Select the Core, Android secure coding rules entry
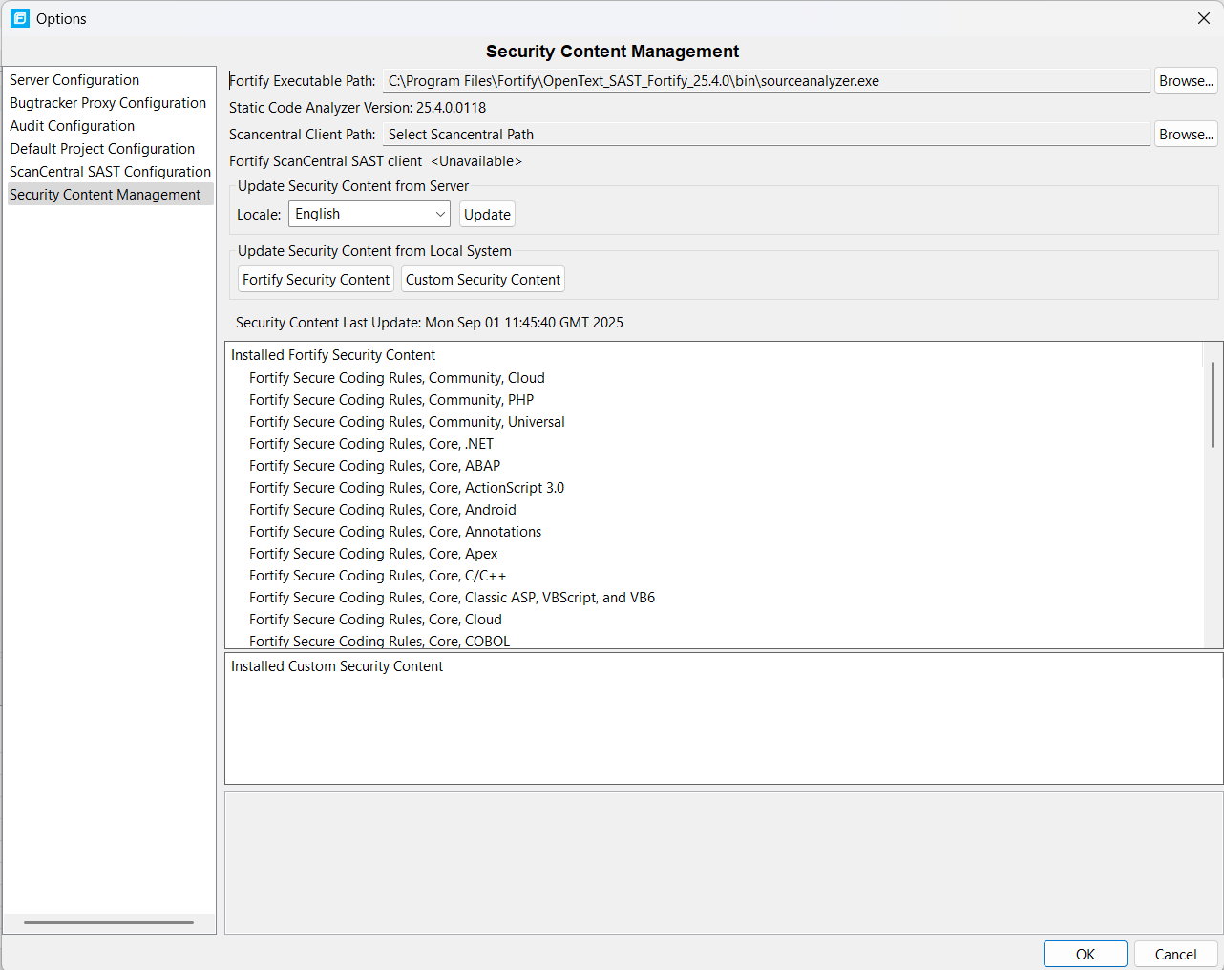Viewport: 1224px width, 970px height. click(x=382, y=509)
